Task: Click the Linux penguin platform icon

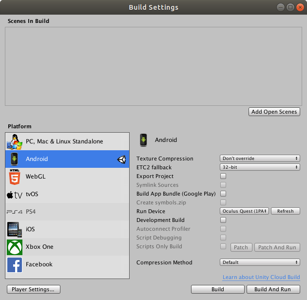Action: 14,141
